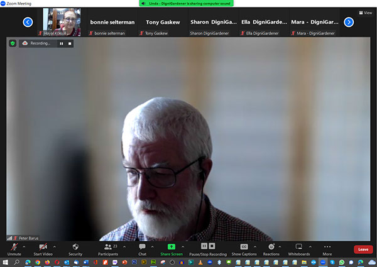Open video options arrow next to Start Video

click(54, 247)
